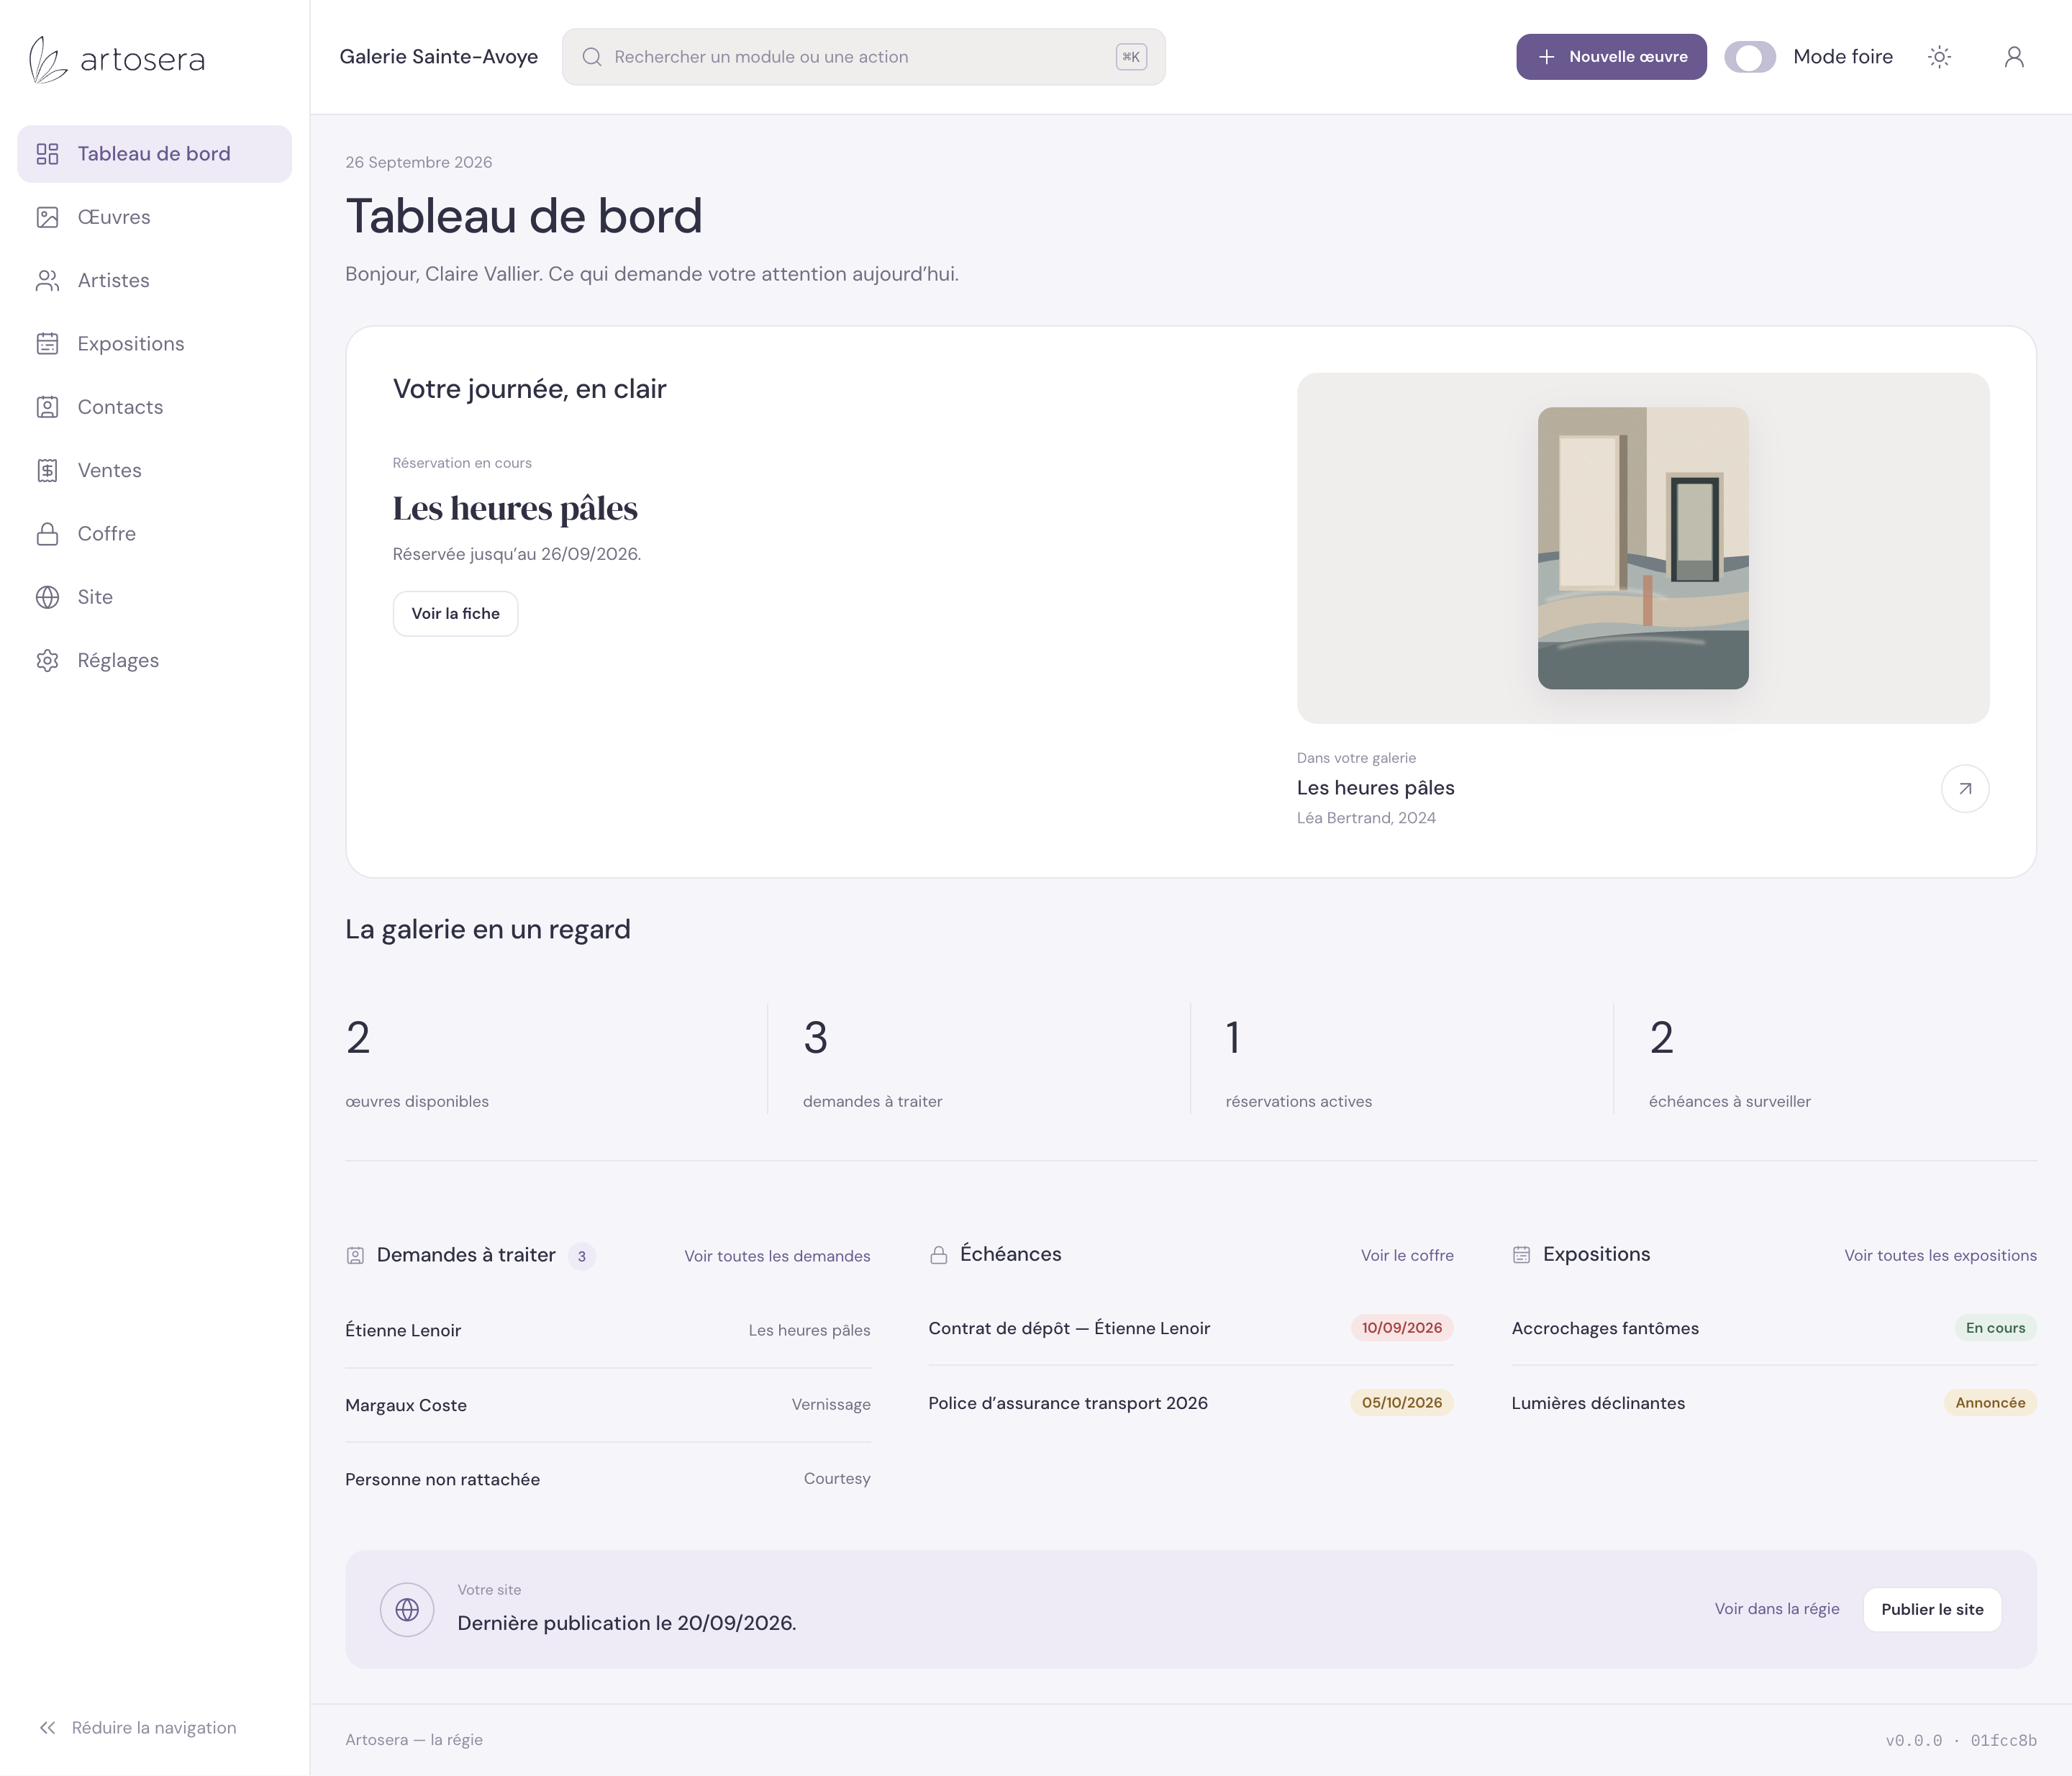Open the Accrochages fantômes exhibition
The image size is (2072, 1776).
tap(1774, 1328)
